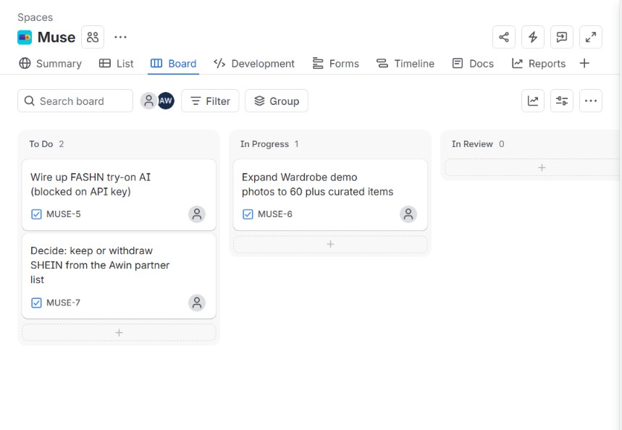Open the automation lightning bolt icon
This screenshot has width=622, height=430.
(x=533, y=38)
